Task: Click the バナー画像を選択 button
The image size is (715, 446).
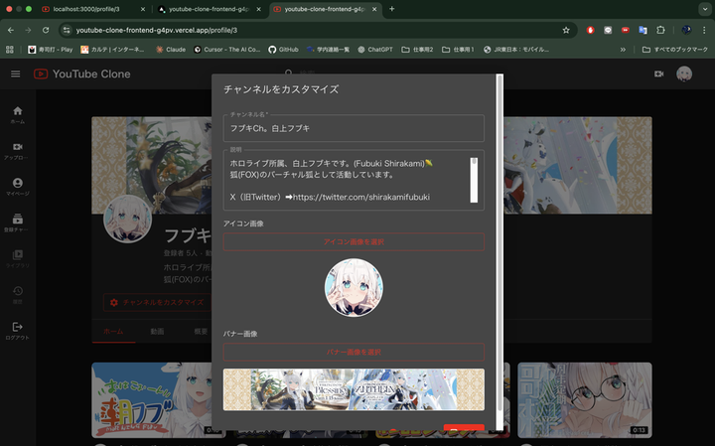Action: [x=354, y=352]
